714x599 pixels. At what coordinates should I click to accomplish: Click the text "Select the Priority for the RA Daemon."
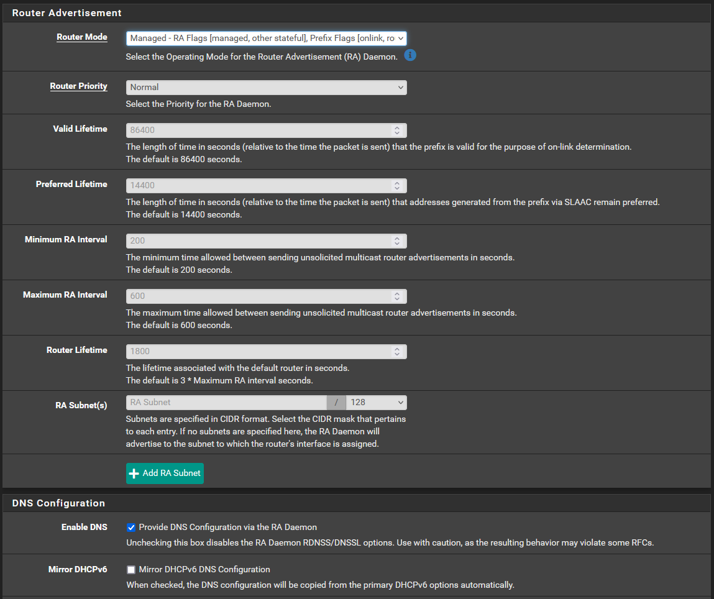pyautogui.click(x=198, y=104)
